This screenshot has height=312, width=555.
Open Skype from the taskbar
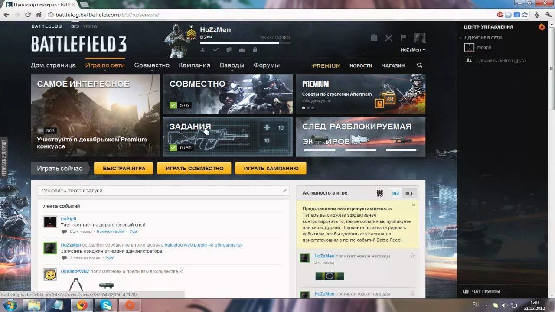click(x=106, y=305)
